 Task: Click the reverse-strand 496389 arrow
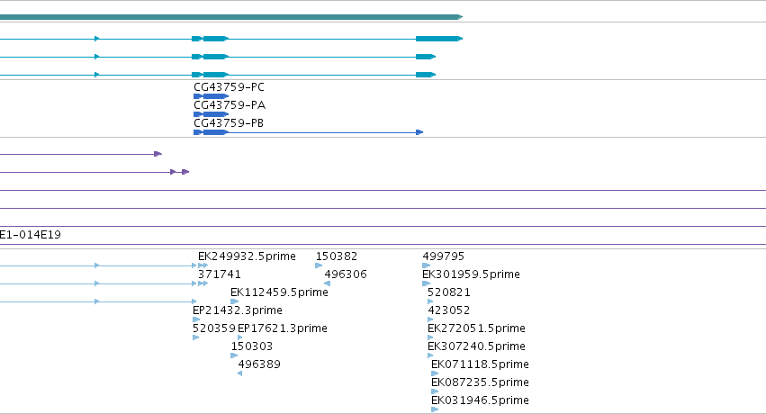239,374
